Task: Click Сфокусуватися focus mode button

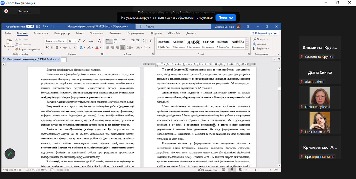Action: 208,170
